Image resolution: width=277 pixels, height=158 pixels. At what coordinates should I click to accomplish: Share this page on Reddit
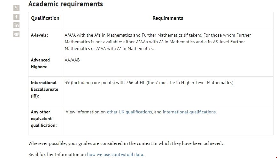click(17, 34)
